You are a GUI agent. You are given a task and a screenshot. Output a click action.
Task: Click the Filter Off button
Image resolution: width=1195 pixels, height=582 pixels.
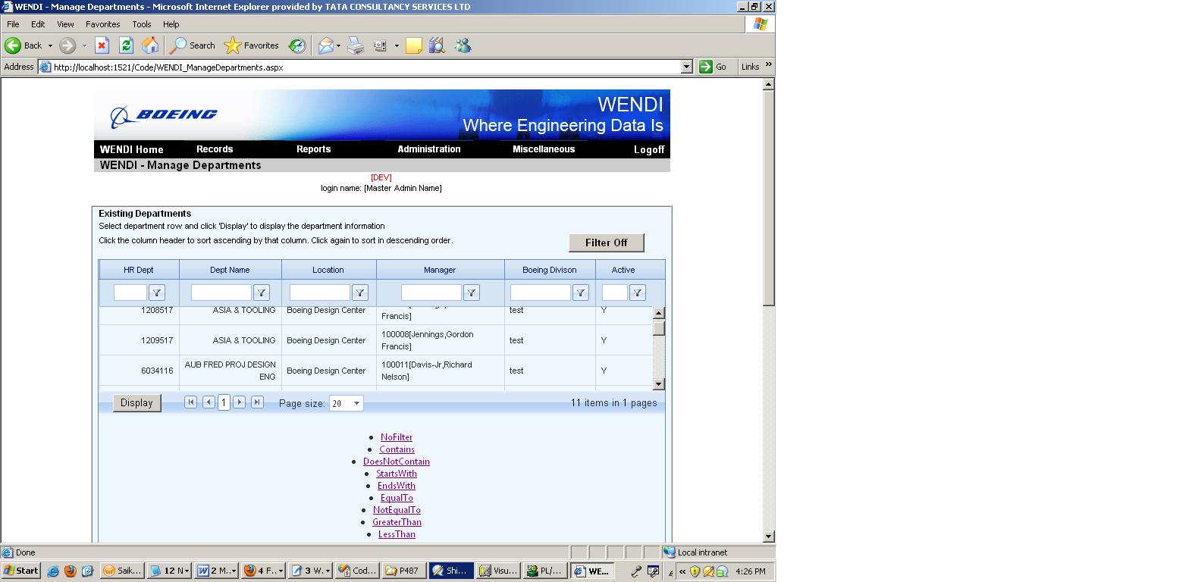607,242
